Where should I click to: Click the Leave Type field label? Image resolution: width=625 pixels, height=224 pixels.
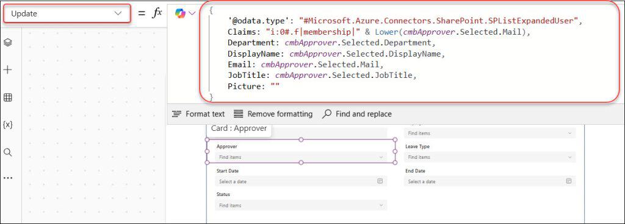click(x=417, y=147)
